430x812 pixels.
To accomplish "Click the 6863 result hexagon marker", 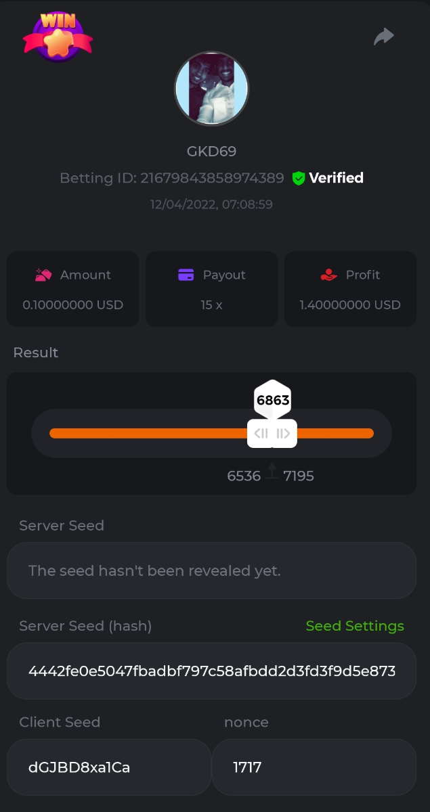I will click(x=273, y=400).
